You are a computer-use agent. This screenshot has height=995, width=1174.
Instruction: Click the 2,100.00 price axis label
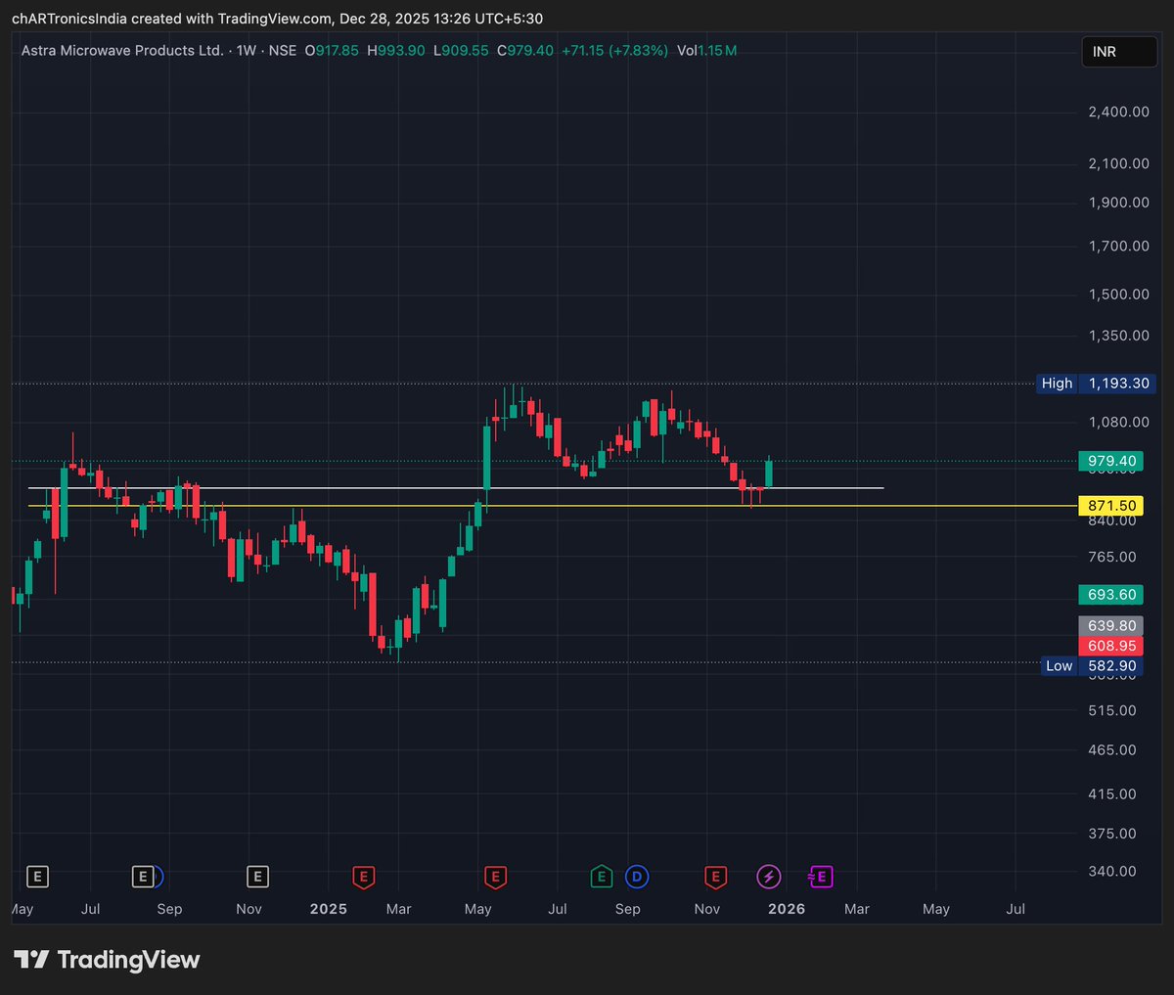click(1119, 163)
